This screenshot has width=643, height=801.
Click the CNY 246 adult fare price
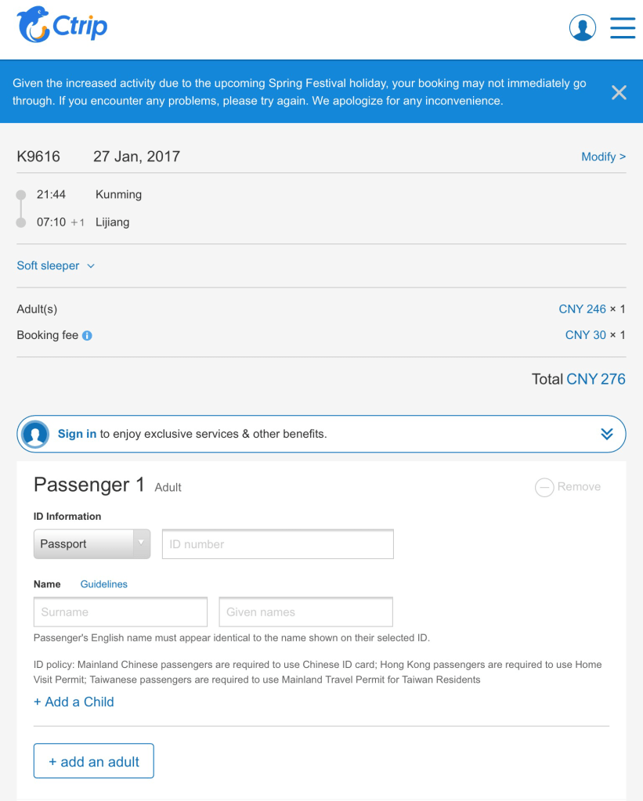click(582, 309)
